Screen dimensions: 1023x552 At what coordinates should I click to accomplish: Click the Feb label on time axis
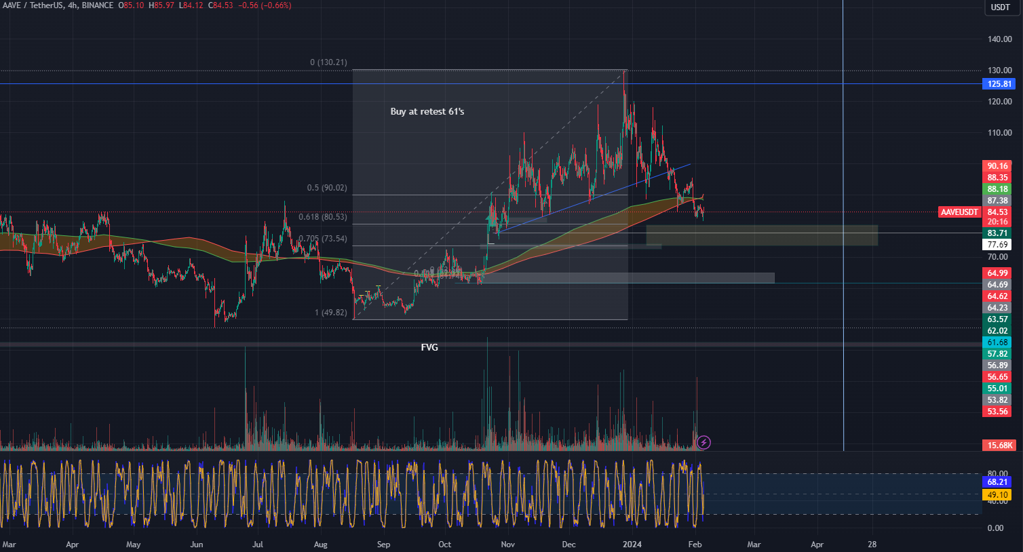pos(695,545)
